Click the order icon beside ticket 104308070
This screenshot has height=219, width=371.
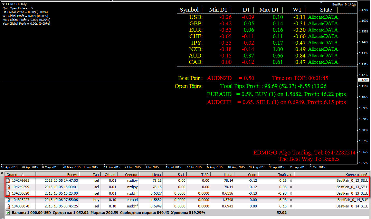click(x=8, y=206)
